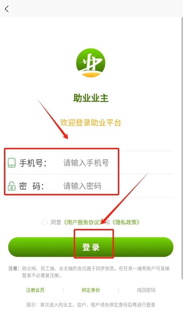Click the green 助业 app logo
This screenshot has height=320, width=183.
(x=91, y=63)
